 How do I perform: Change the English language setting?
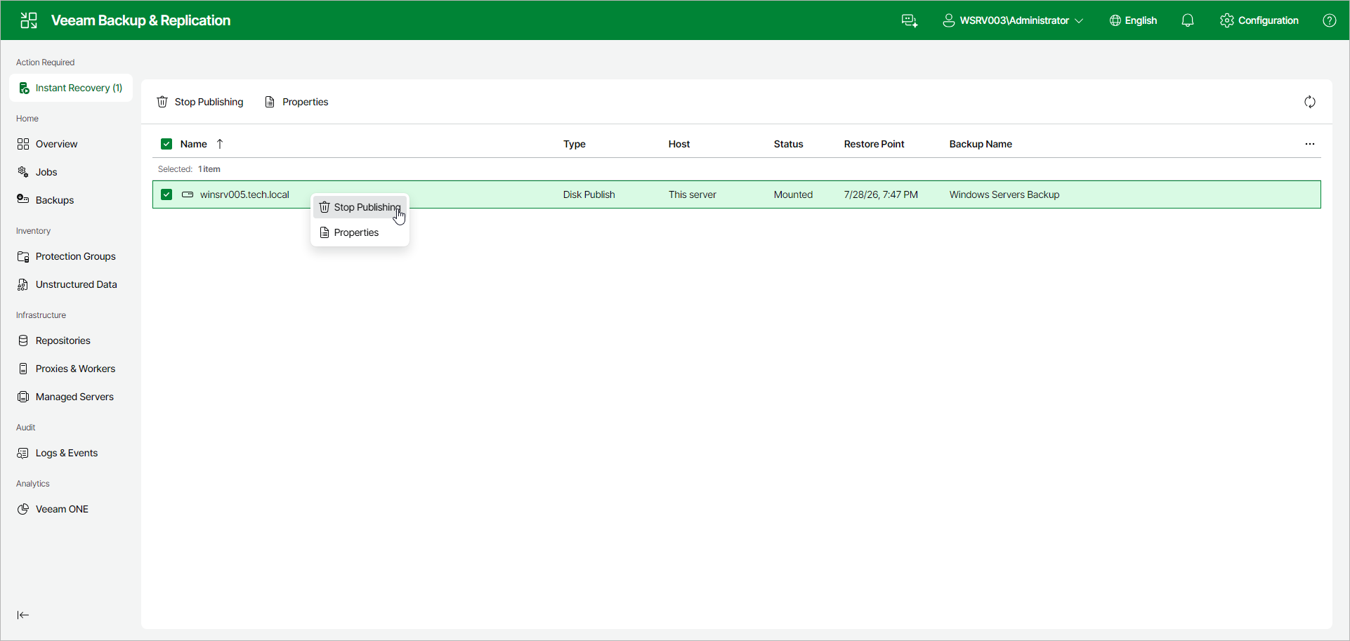1133,20
